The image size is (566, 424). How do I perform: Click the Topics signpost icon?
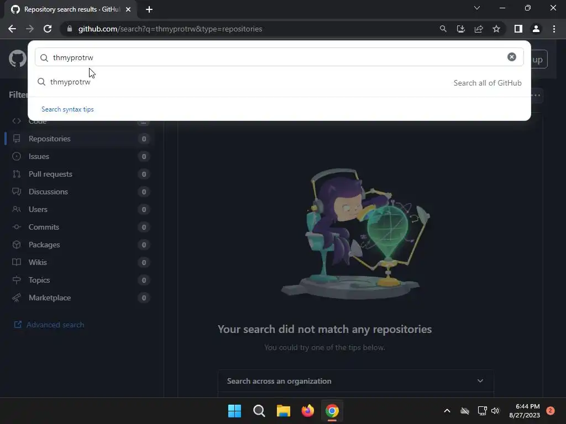(x=17, y=280)
